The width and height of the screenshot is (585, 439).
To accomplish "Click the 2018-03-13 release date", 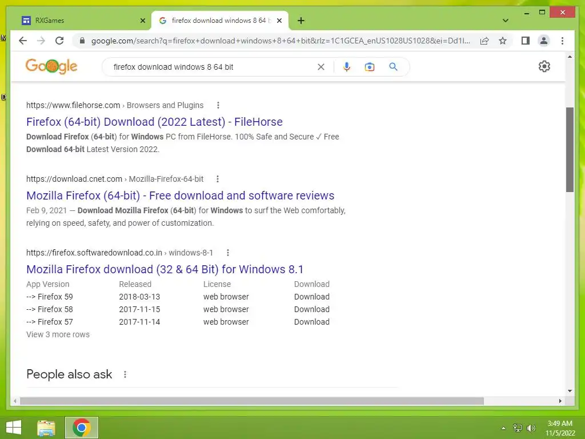I will [x=139, y=297].
